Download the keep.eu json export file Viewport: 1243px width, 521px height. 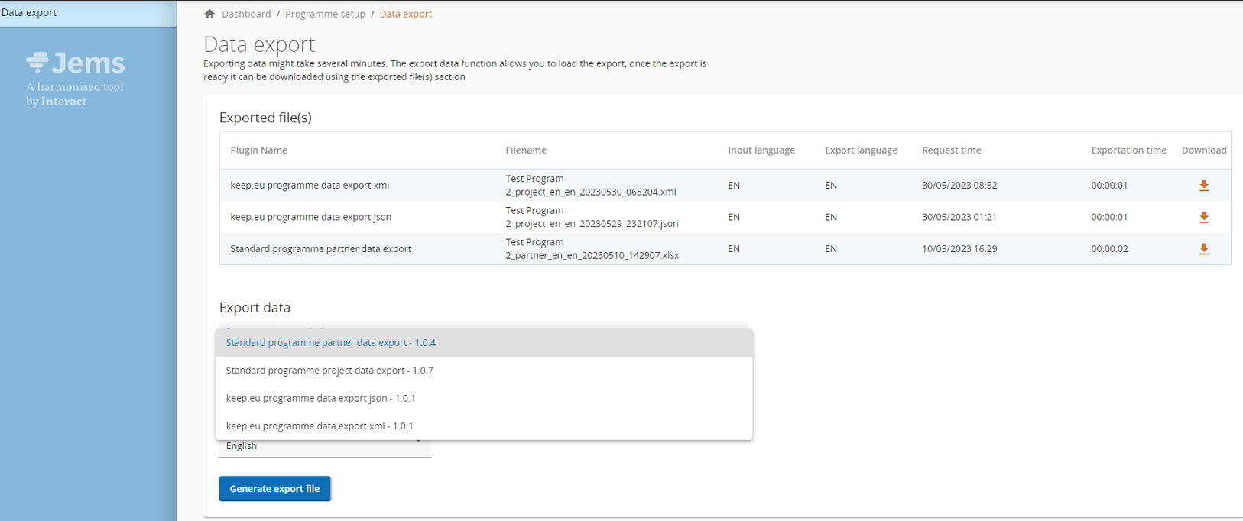[x=1203, y=218]
